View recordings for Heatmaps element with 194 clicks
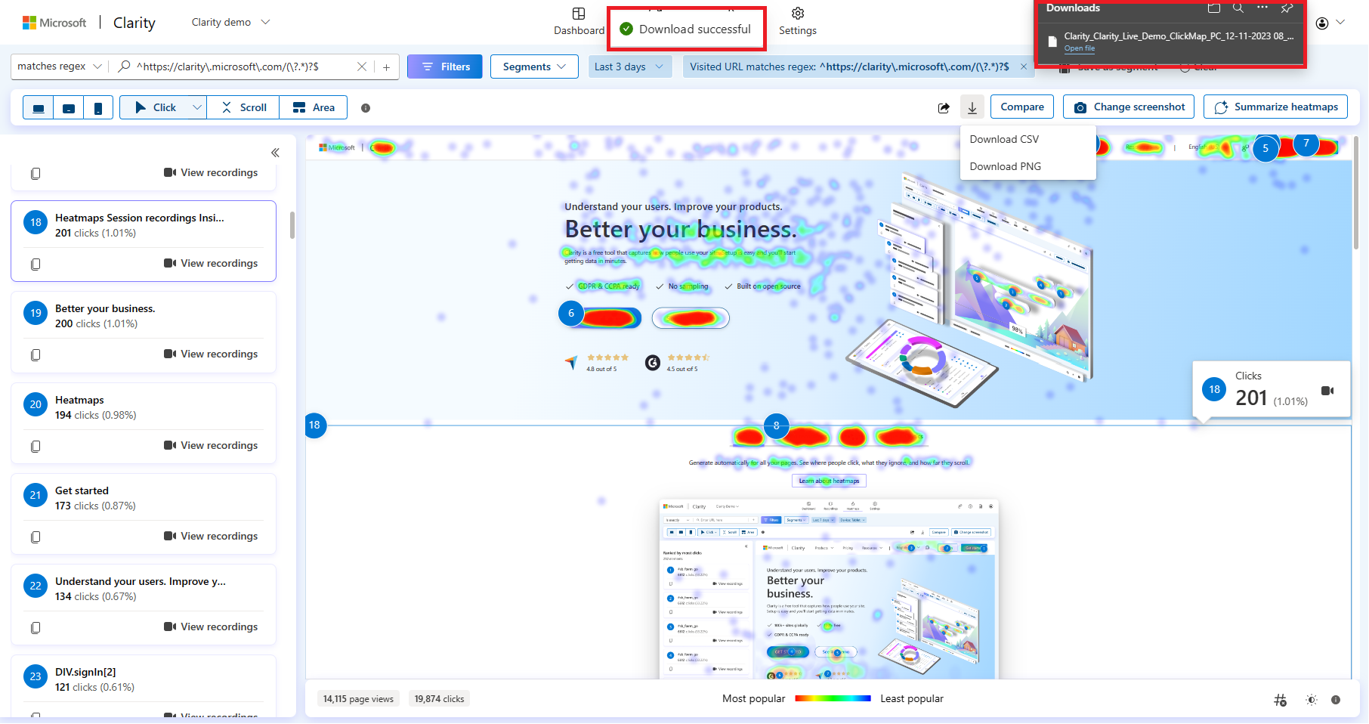Image resolution: width=1369 pixels, height=724 pixels. coord(211,445)
